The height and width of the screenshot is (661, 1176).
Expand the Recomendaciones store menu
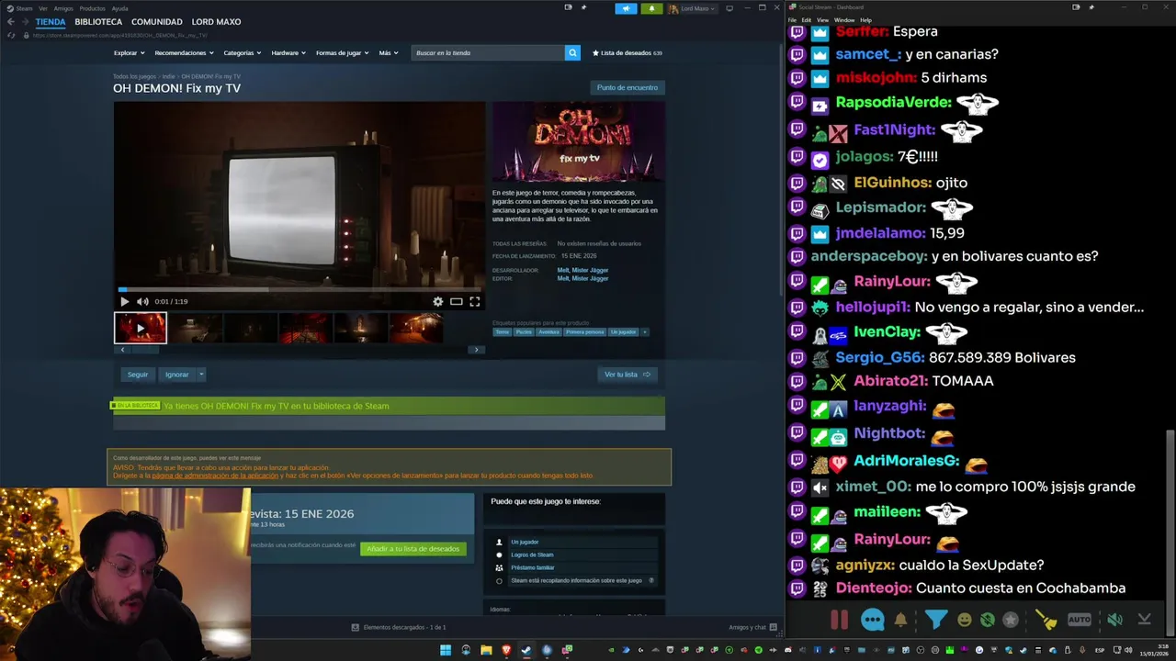pyautogui.click(x=184, y=53)
